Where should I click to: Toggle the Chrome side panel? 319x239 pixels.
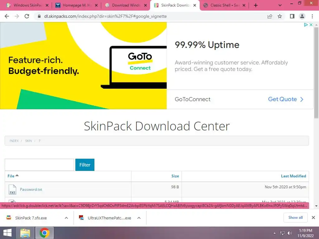[x=292, y=16]
